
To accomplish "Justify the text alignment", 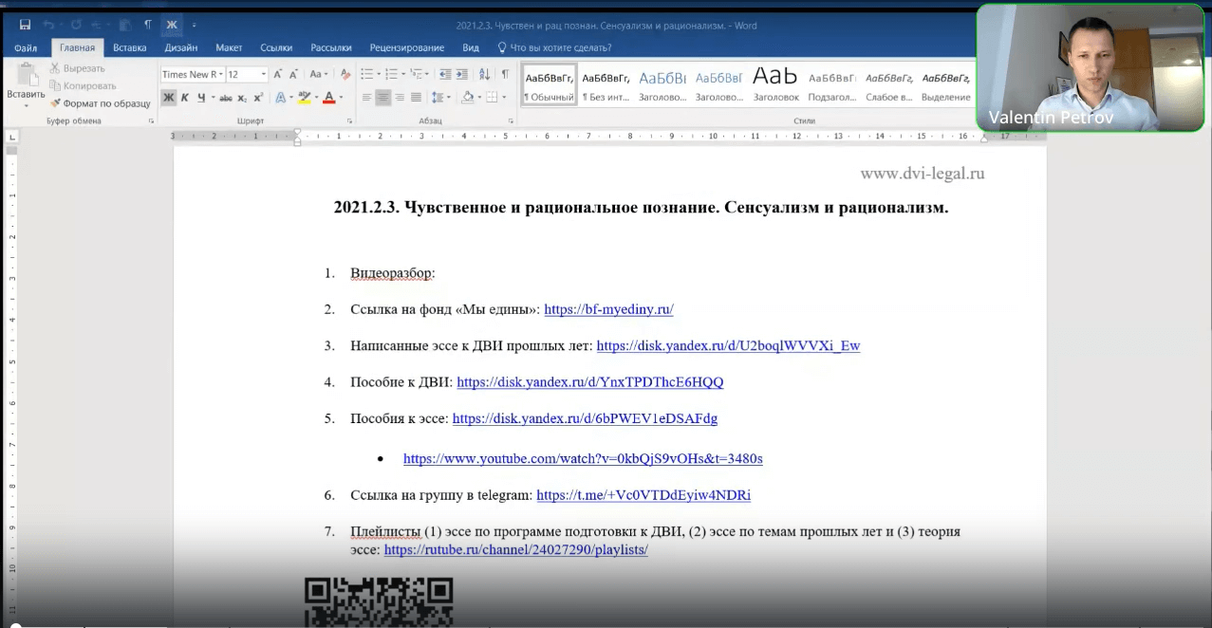I will [x=416, y=97].
